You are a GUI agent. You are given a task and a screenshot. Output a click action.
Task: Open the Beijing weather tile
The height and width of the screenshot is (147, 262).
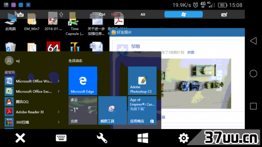[83, 110]
